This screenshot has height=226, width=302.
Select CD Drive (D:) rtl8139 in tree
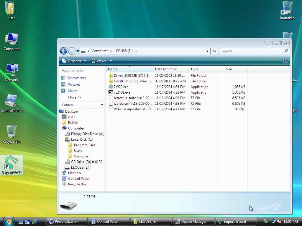point(86,162)
